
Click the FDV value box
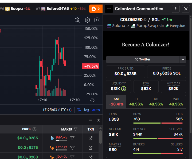click(x=146, y=87)
